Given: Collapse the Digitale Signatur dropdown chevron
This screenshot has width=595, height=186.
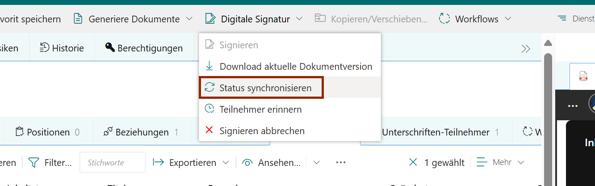Looking at the screenshot, I should coord(299,19).
